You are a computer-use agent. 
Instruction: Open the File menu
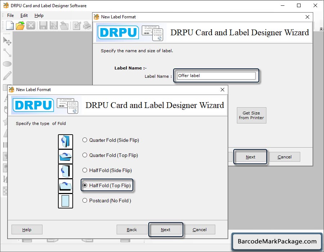10,15
